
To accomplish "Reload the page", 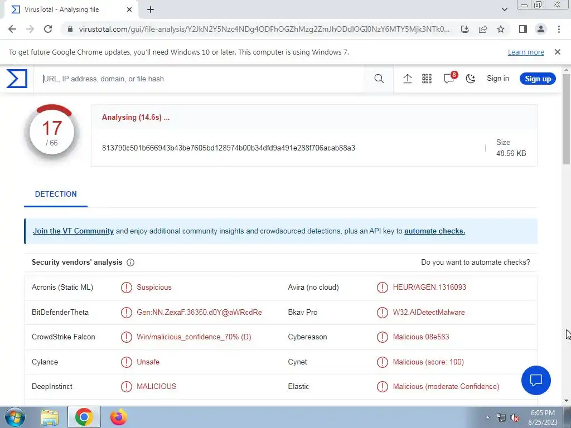I will 48,29.
